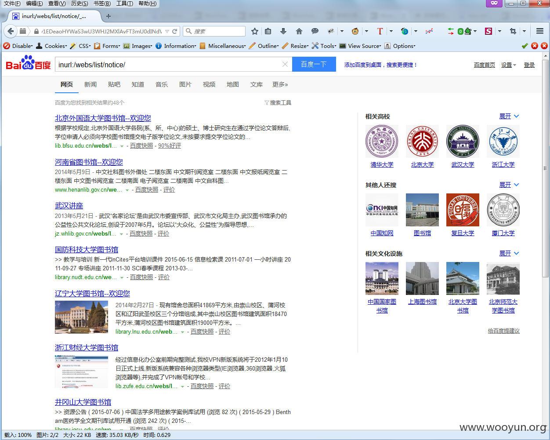The width and height of the screenshot is (550, 440).
Task: Go back with the browser back arrow
Action: pos(11,31)
